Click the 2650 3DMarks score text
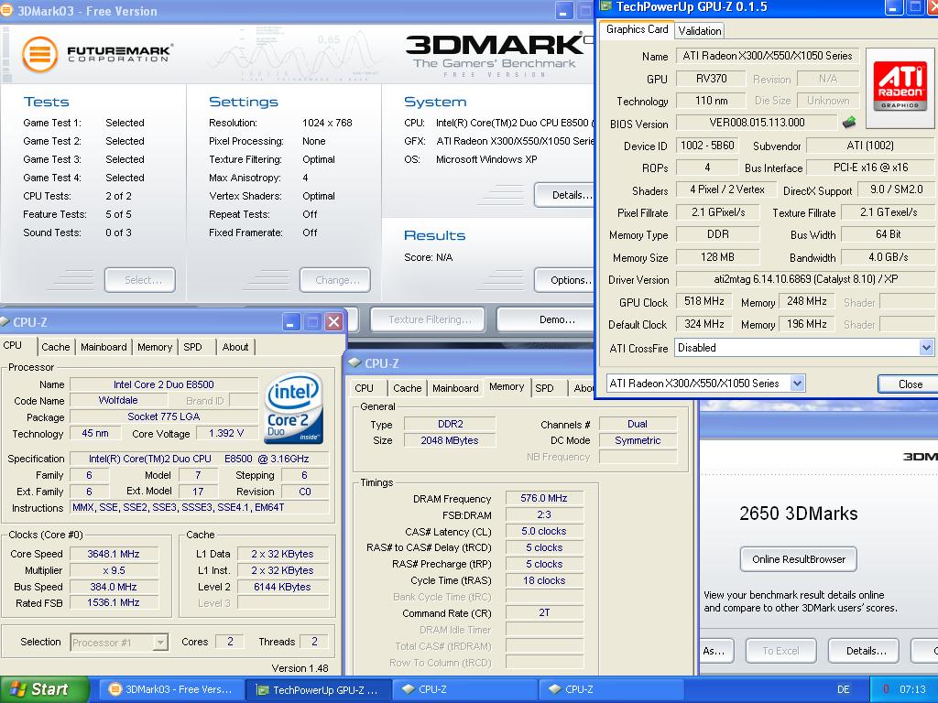 [798, 514]
